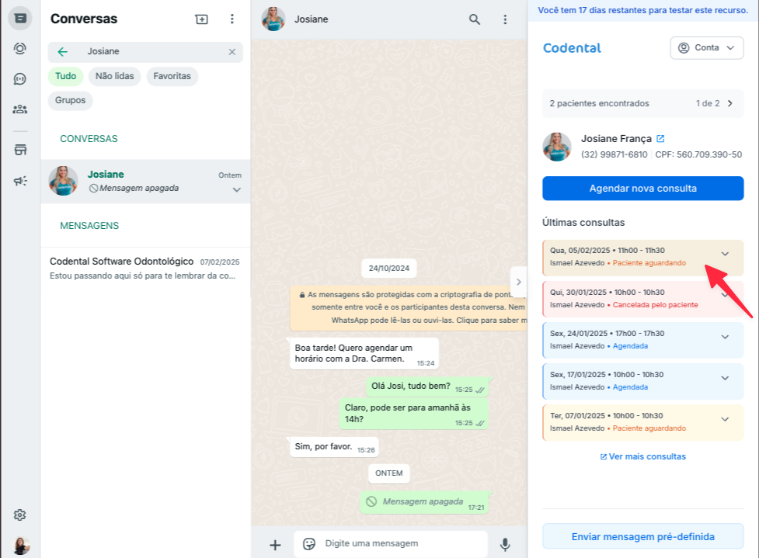Image resolution: width=759 pixels, height=558 pixels.
Task: Click the microphone voice message icon
Action: pos(505,544)
